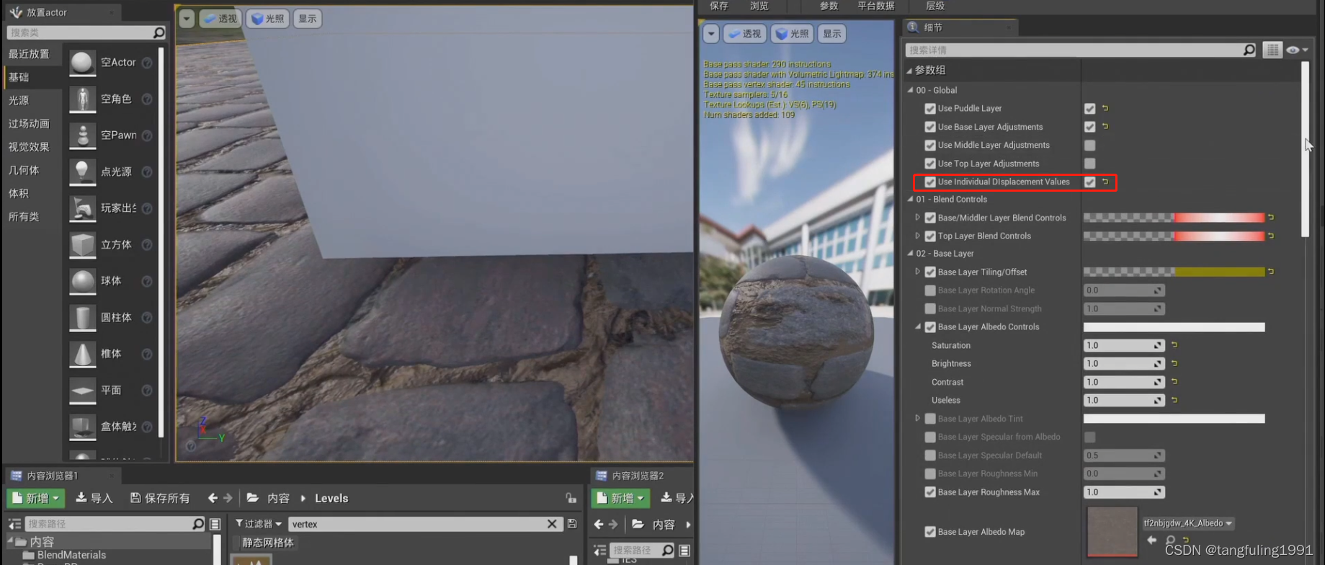Open 过滤器 filters dropdown
The width and height of the screenshot is (1325, 565).
tap(259, 523)
